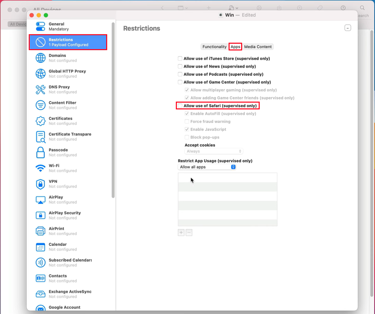Switch to the Media Content tab
The width and height of the screenshot is (375, 314).
258,46
